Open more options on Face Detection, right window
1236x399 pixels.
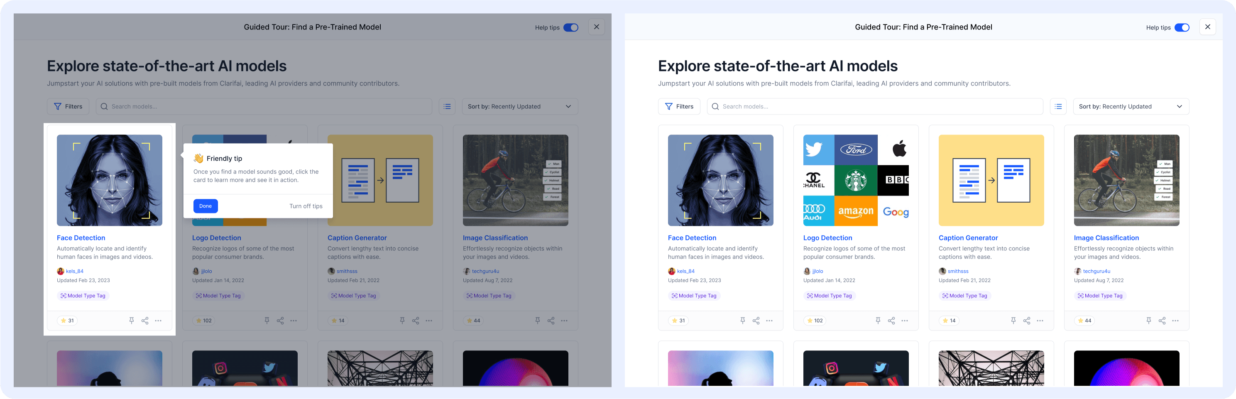tap(770, 321)
